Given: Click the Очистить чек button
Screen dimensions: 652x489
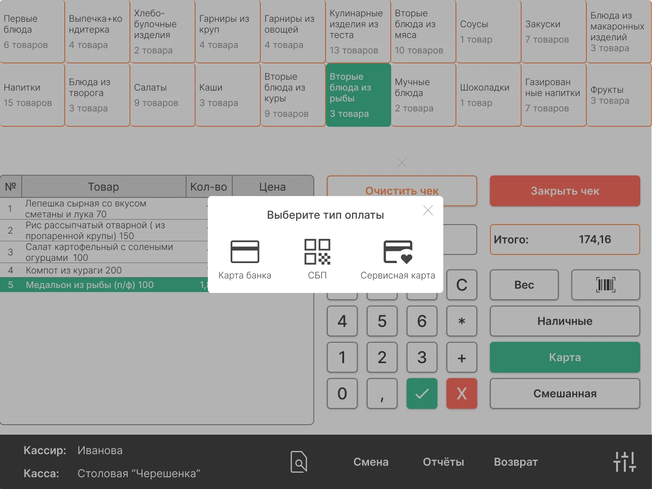Looking at the screenshot, I should pos(402,191).
